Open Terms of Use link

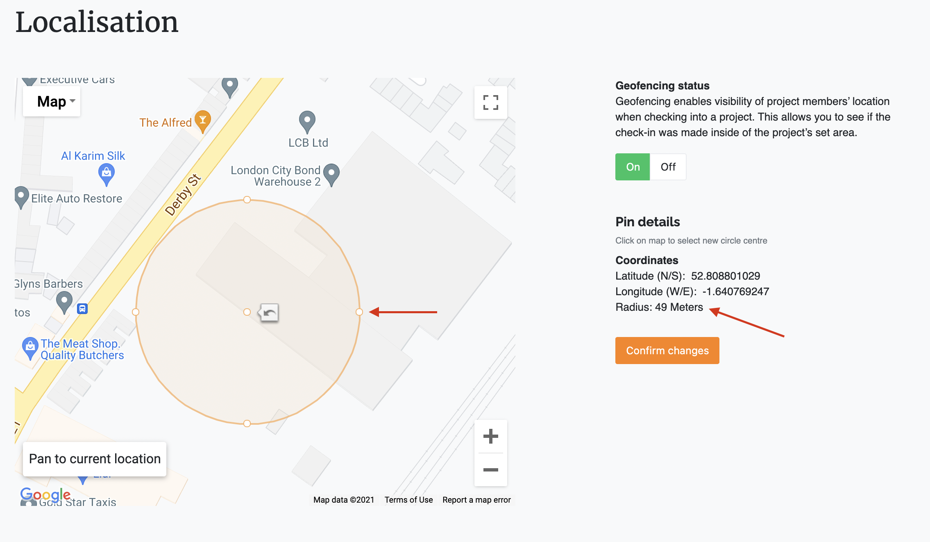point(408,500)
